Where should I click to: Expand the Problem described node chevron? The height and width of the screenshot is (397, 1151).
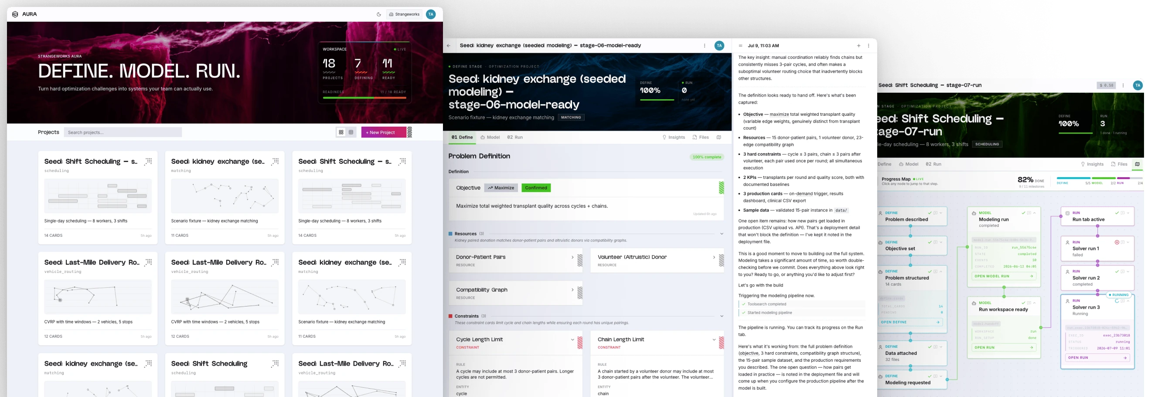(x=941, y=213)
